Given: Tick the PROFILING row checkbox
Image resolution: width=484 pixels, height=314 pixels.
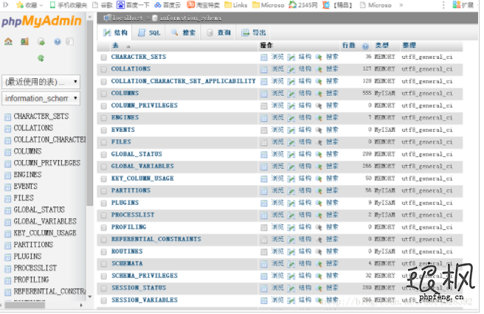Looking at the screenshot, I should (x=104, y=228).
